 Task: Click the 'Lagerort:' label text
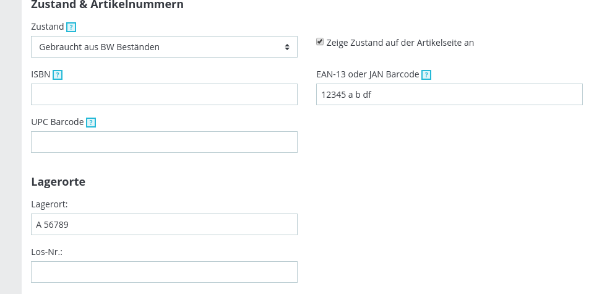point(49,204)
